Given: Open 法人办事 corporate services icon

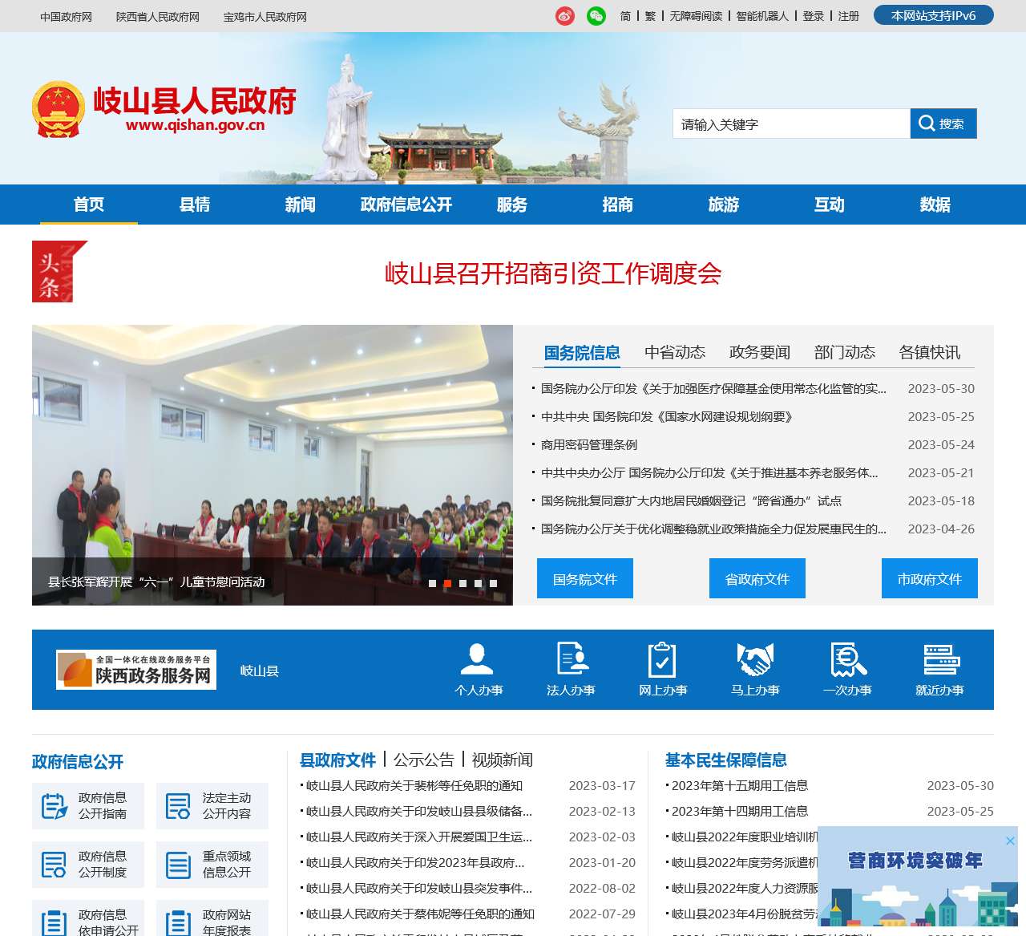Looking at the screenshot, I should coord(572,659).
